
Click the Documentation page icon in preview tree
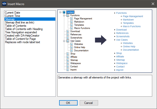coord(72,50)
